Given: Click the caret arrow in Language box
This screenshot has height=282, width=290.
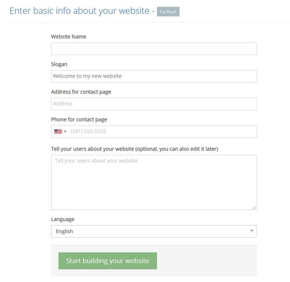Looking at the screenshot, I should coord(252,231).
